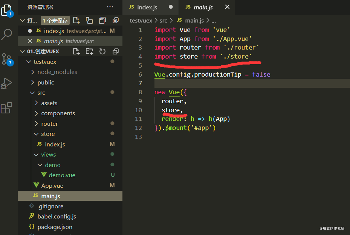Open the Run and Debug view
Viewport: 350px width, 235px height.
(x=6, y=84)
